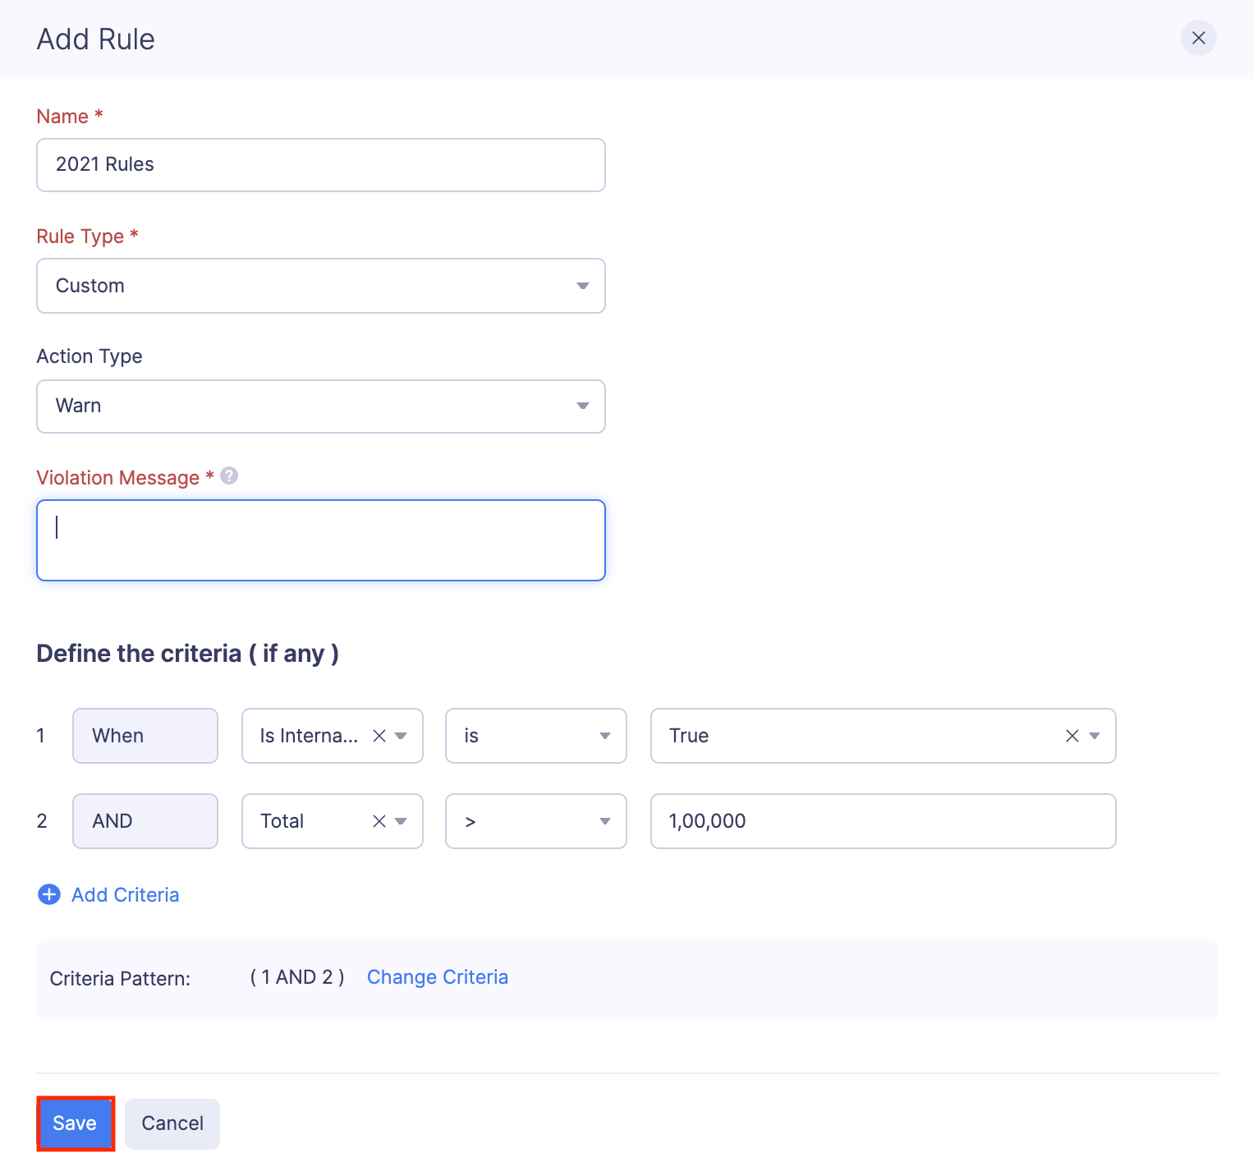This screenshot has height=1171, width=1253.
Task: Expand the greater-than operator dropdown
Action: click(x=535, y=821)
